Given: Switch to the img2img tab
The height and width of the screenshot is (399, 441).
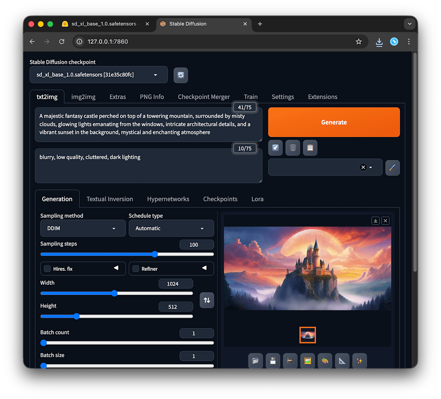Looking at the screenshot, I should click(83, 97).
